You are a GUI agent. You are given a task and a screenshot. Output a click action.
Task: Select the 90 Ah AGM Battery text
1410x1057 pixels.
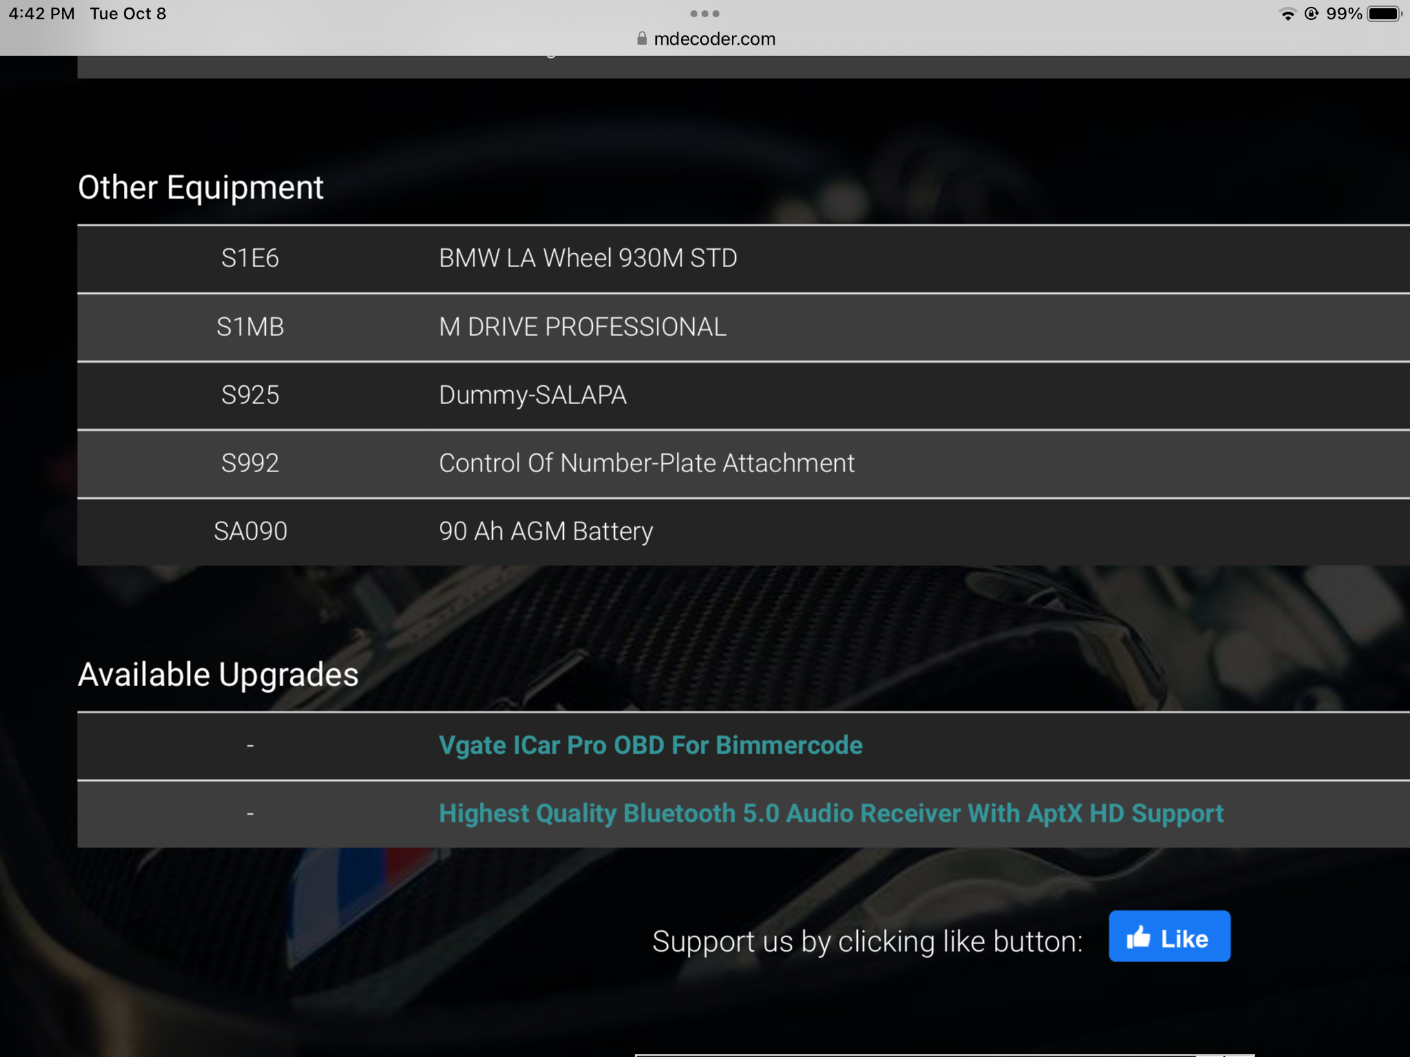point(546,531)
